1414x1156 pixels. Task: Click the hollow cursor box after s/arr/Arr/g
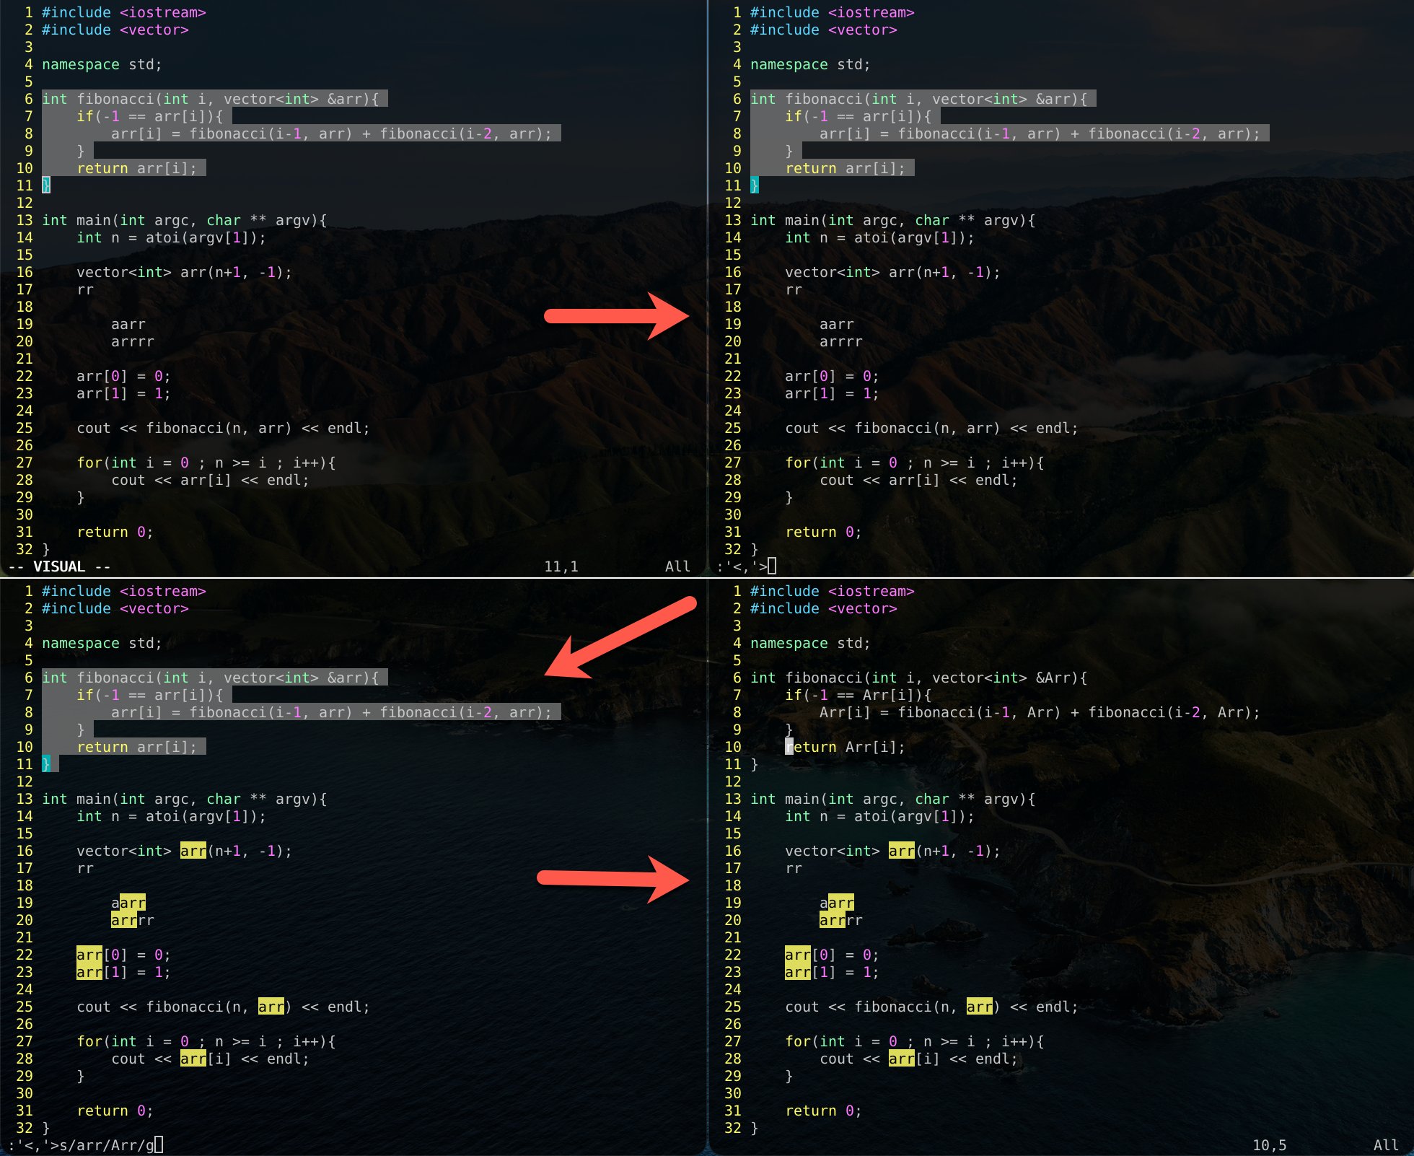click(x=159, y=1145)
